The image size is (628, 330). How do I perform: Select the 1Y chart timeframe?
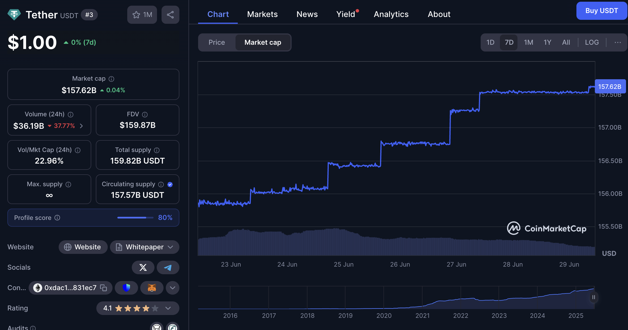click(547, 42)
